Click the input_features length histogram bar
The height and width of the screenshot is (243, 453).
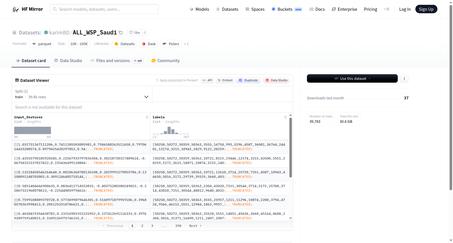(33, 130)
